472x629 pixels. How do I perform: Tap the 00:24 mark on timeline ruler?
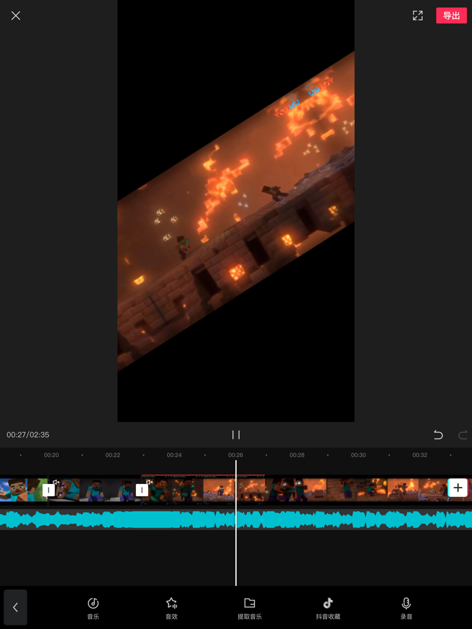[174, 455]
